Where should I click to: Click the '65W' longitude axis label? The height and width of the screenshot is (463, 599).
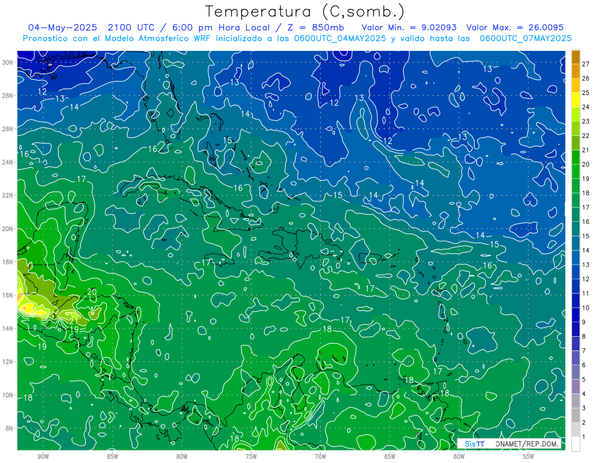point(390,457)
